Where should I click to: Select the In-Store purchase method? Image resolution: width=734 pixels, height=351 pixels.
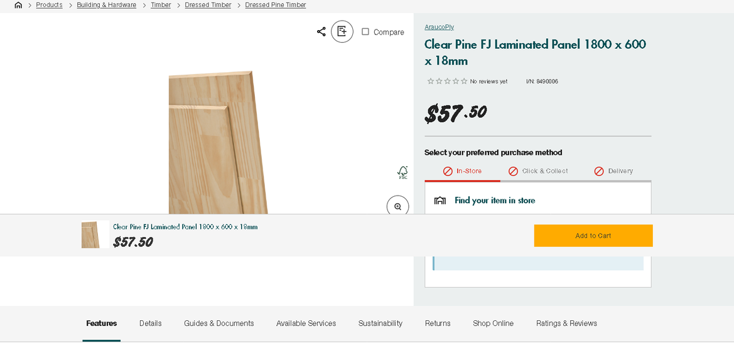point(462,171)
